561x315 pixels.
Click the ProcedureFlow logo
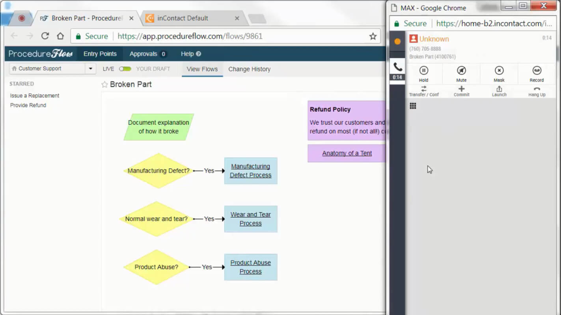tap(41, 54)
